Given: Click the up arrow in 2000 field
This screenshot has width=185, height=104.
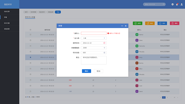Looking at the screenshot, I should click(104, 48).
